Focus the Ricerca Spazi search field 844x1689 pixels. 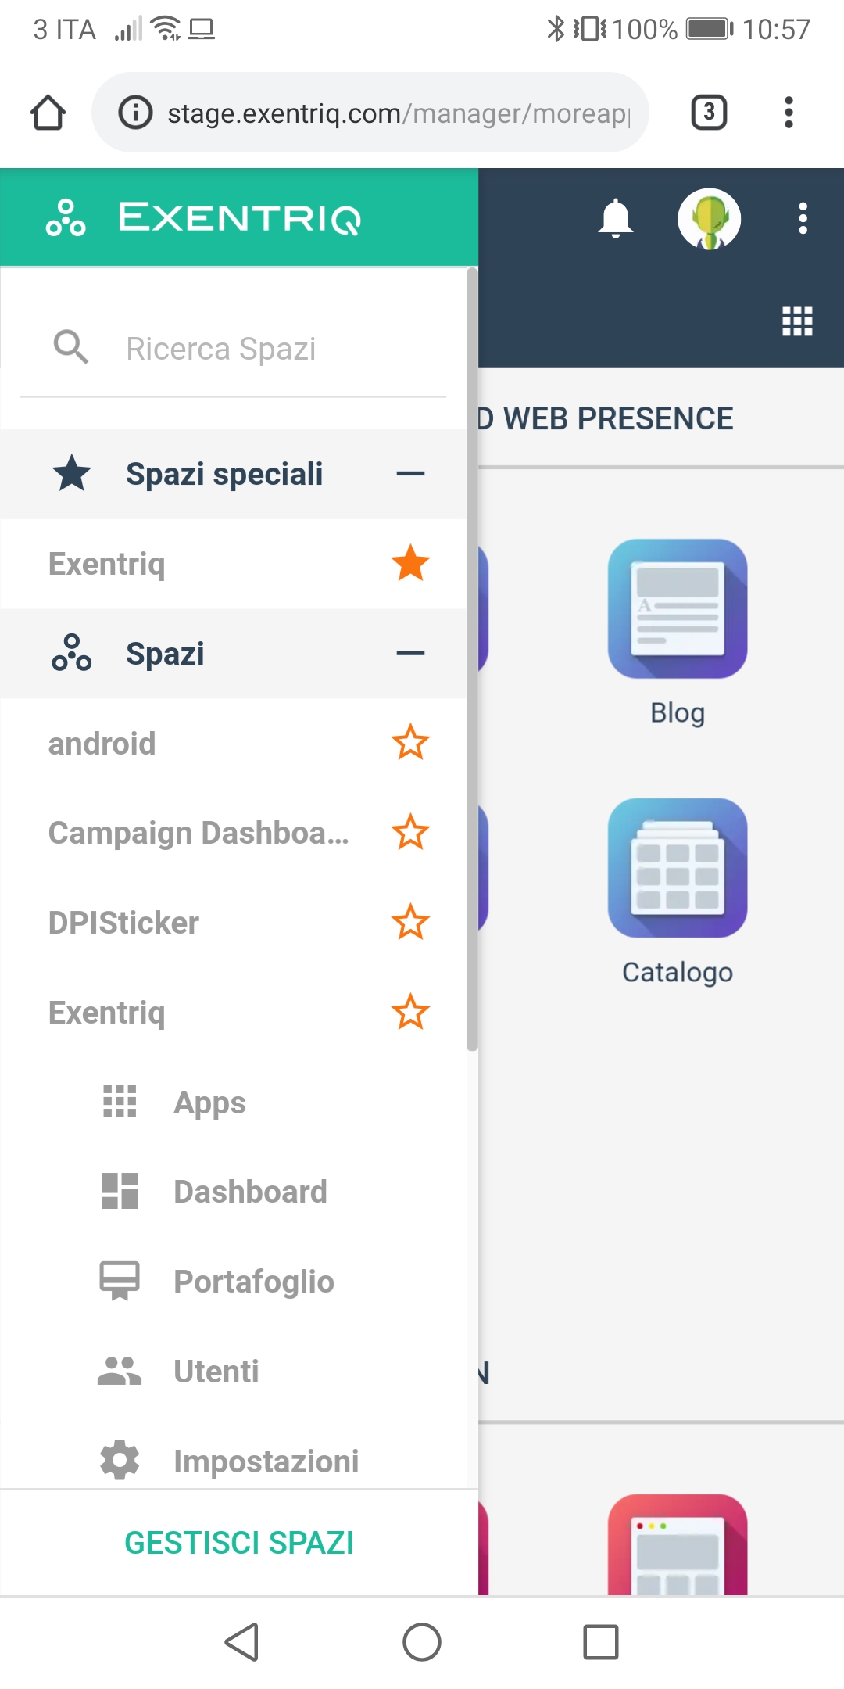tap(258, 349)
